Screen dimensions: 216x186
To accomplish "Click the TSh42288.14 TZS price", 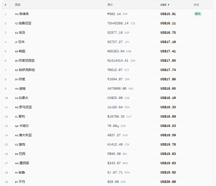I will point(121,23).
